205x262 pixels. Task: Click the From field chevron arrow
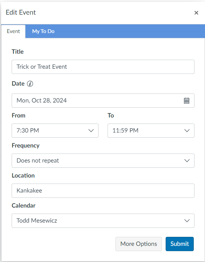click(91, 131)
